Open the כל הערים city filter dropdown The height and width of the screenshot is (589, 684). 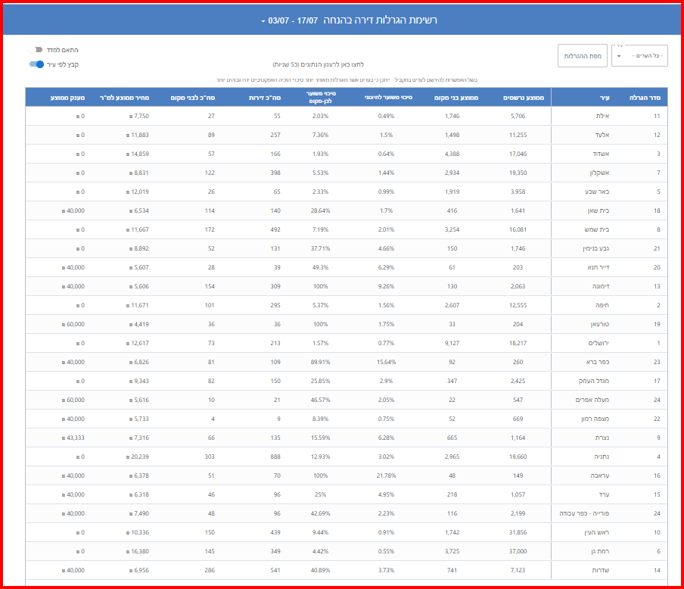click(x=639, y=56)
